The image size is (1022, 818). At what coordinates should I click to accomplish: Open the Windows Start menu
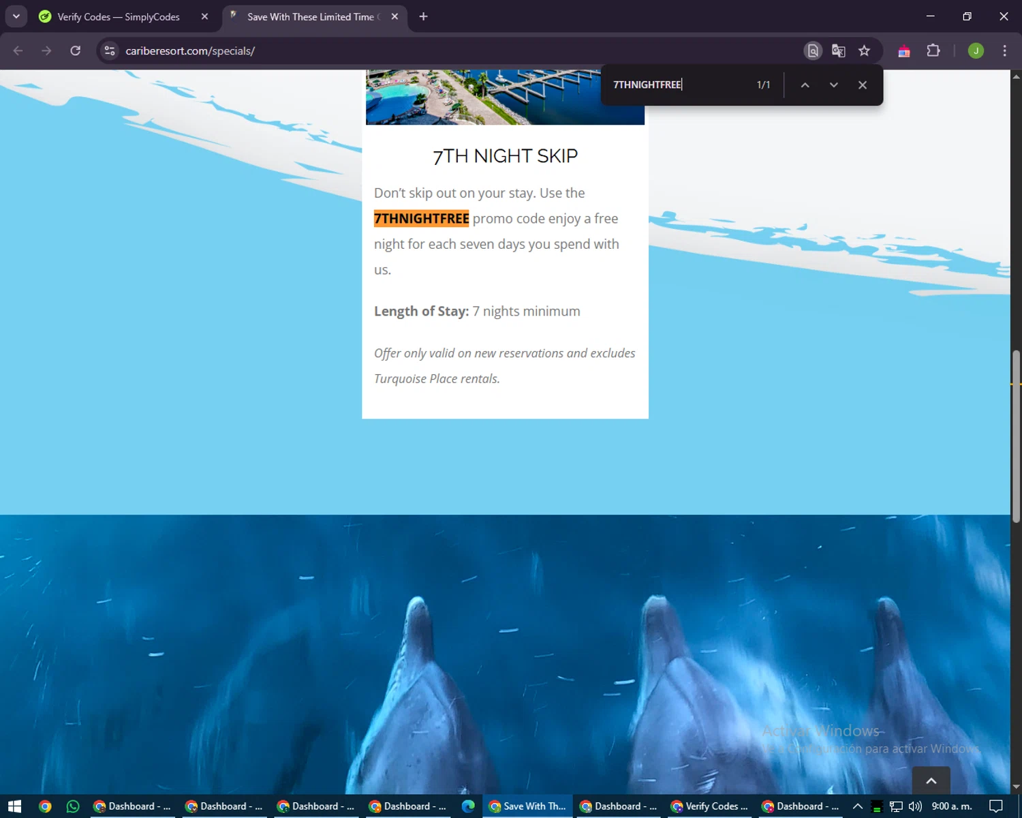tap(14, 806)
